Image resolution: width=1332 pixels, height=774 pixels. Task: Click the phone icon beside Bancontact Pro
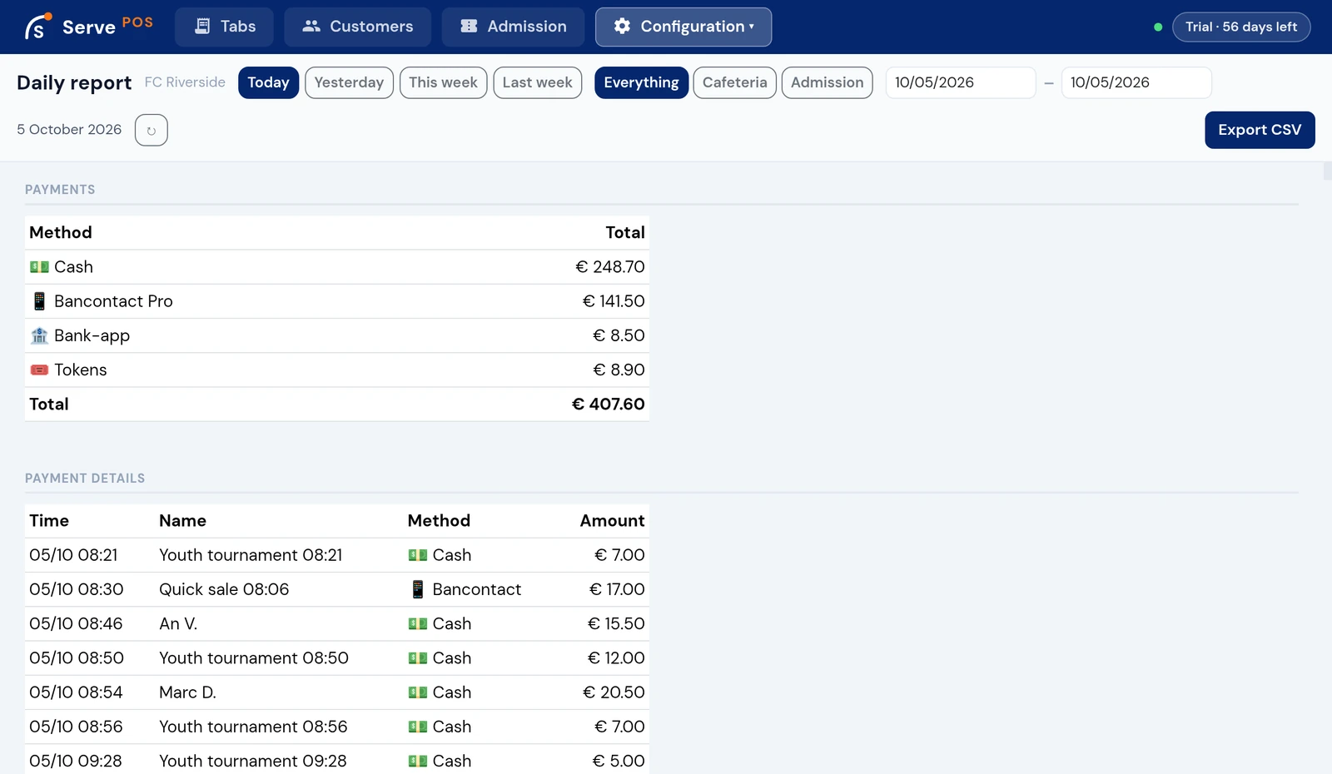(39, 301)
